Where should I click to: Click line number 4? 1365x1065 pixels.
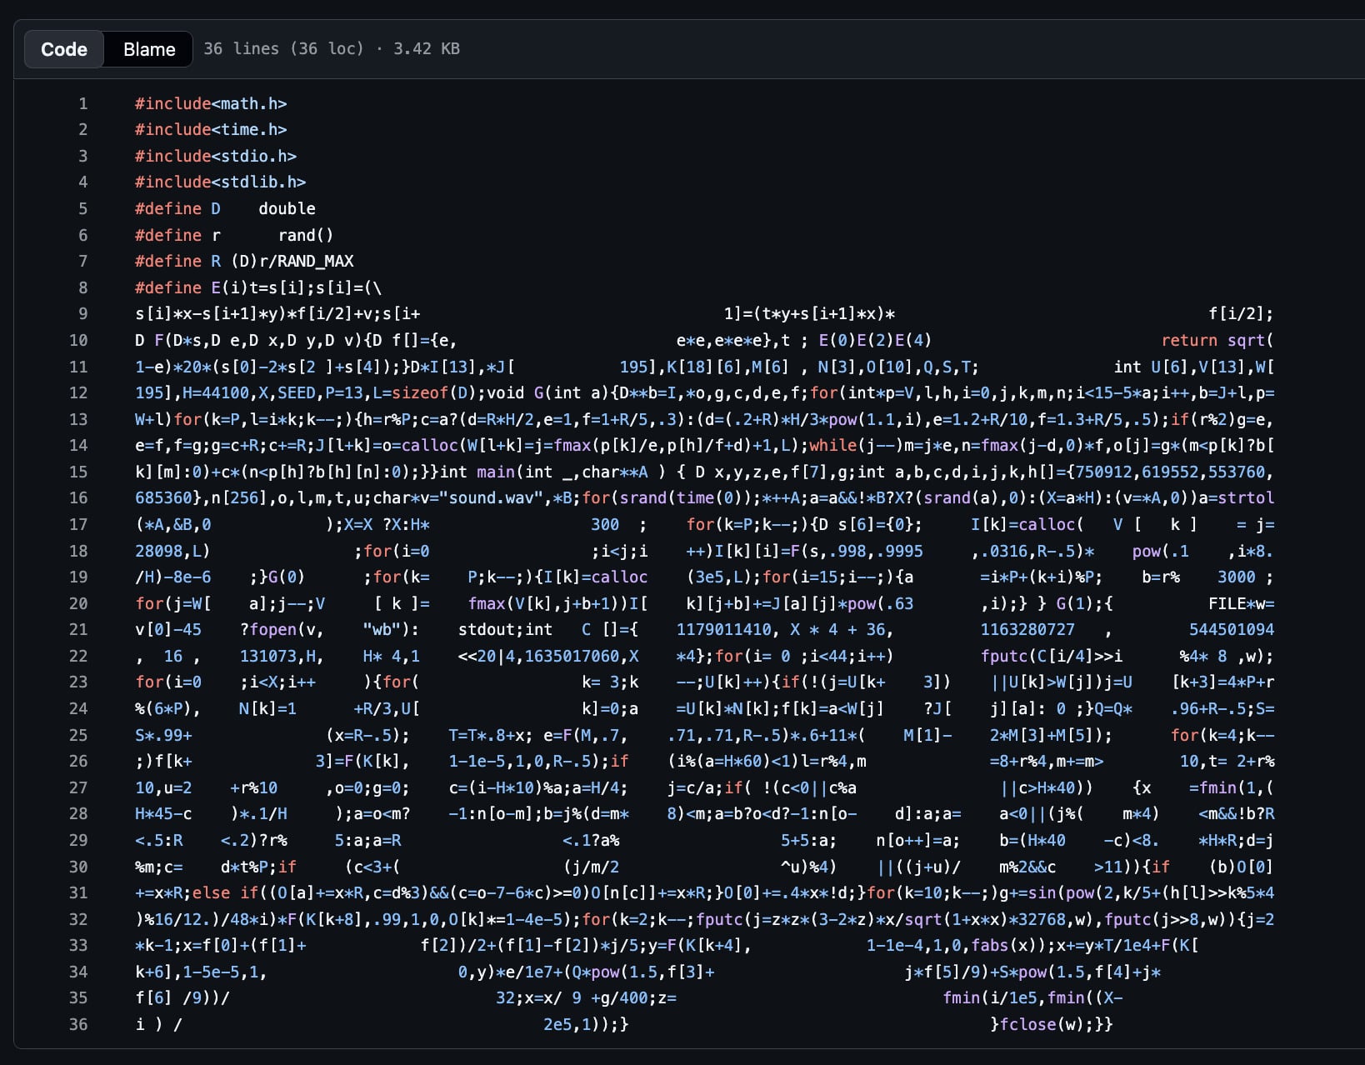(83, 182)
